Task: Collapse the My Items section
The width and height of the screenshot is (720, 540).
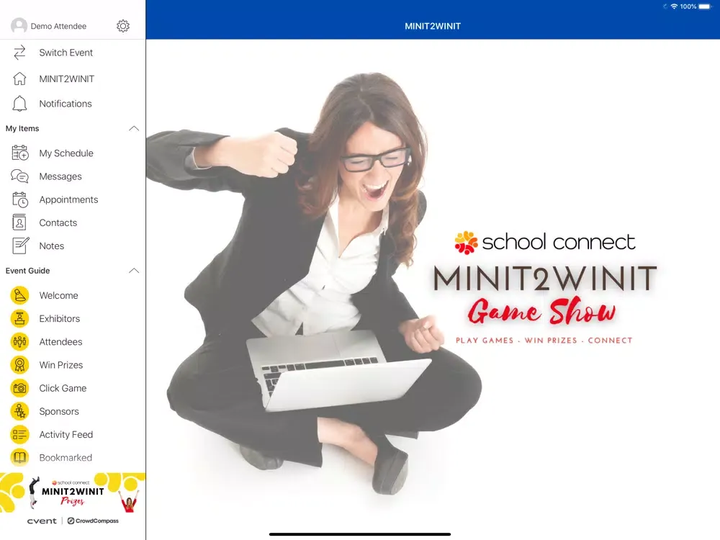Action: pos(134,129)
